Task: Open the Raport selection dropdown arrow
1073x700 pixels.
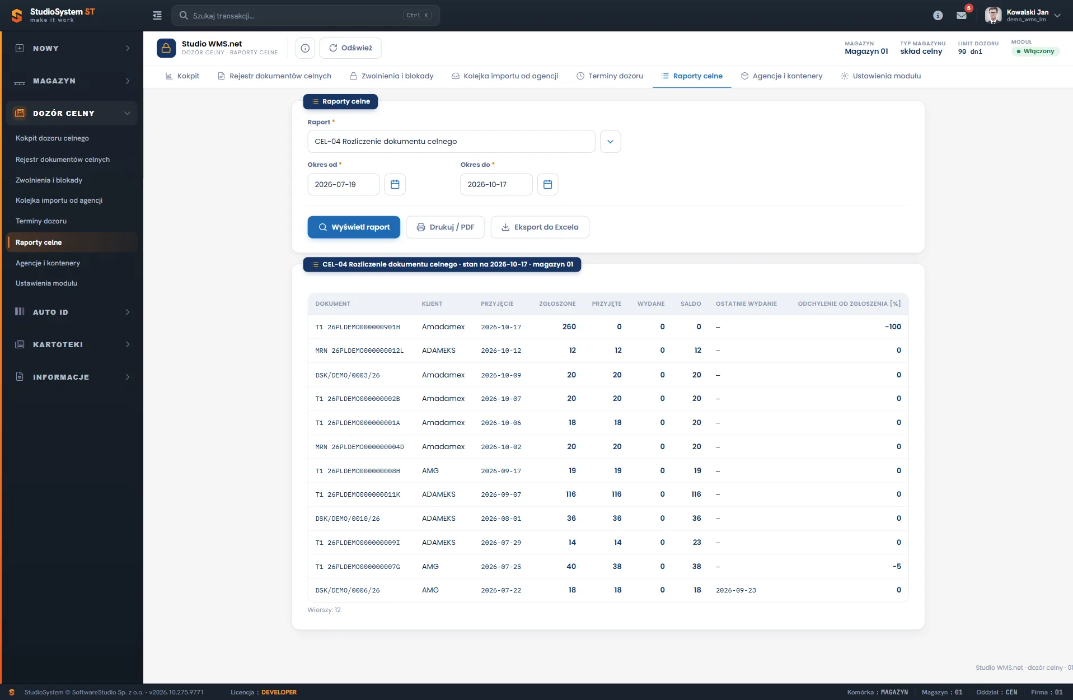Action: 610,142
